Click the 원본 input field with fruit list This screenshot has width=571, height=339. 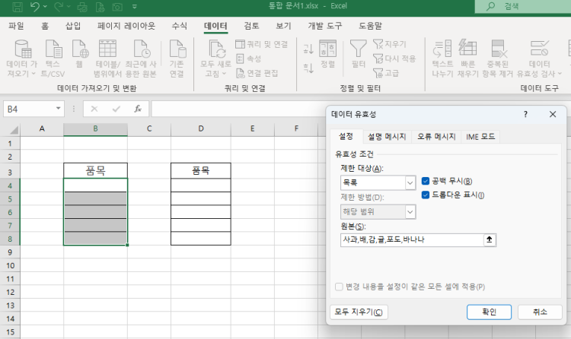[411, 239]
